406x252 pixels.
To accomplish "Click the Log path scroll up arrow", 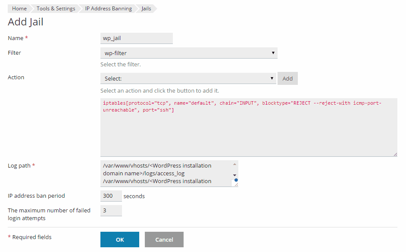I will point(235,164).
